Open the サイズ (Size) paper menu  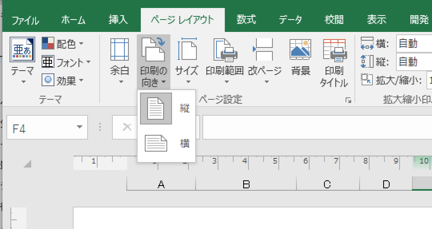click(x=187, y=60)
